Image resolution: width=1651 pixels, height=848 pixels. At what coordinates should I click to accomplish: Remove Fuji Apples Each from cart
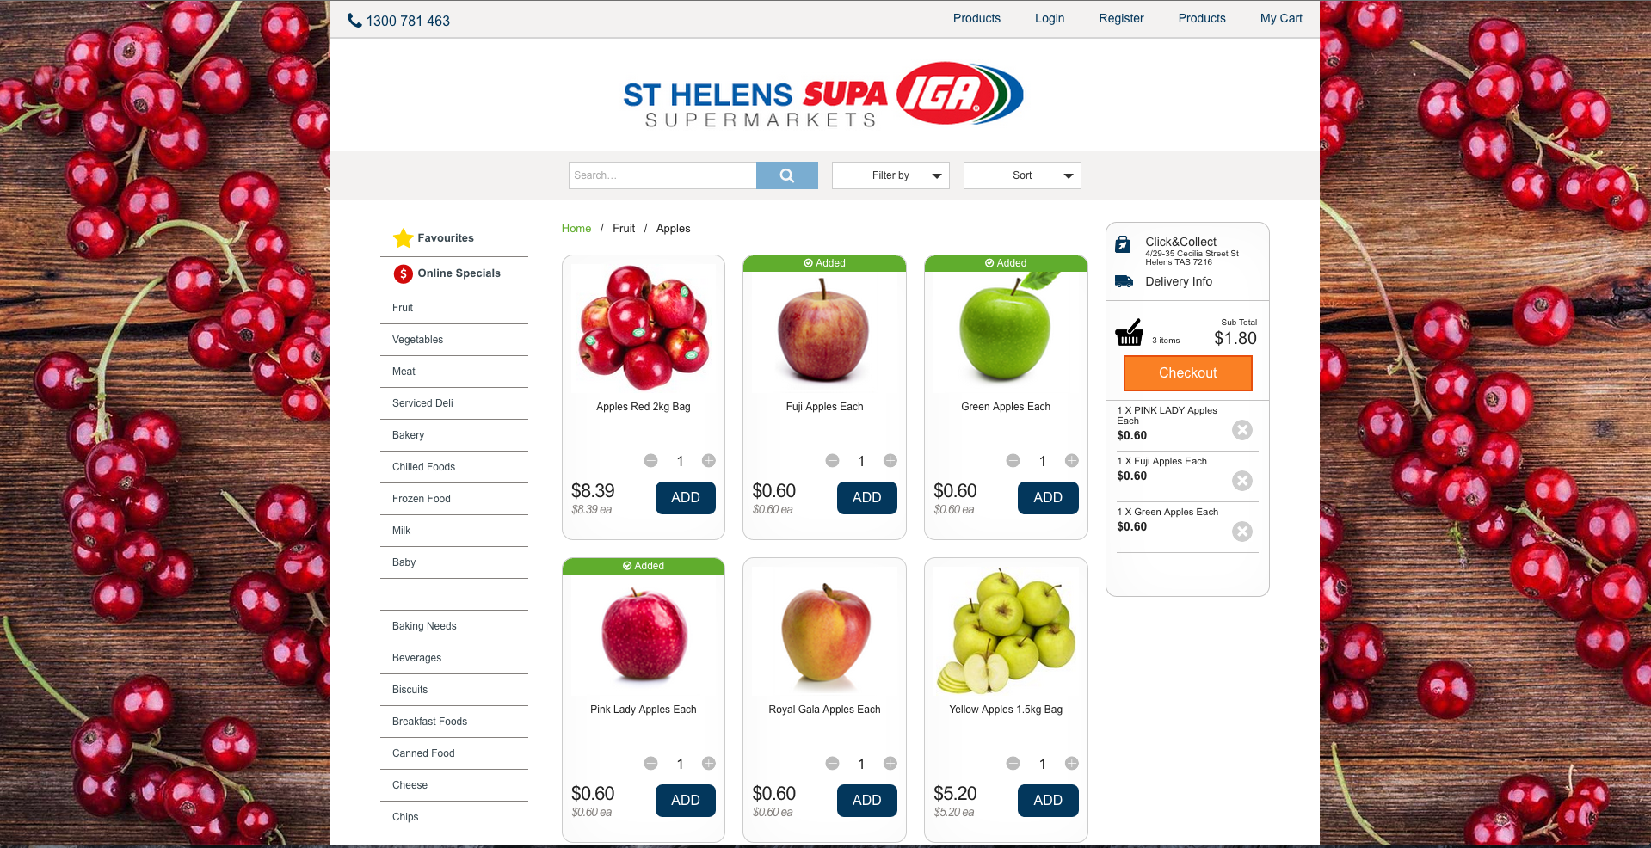[x=1241, y=481]
